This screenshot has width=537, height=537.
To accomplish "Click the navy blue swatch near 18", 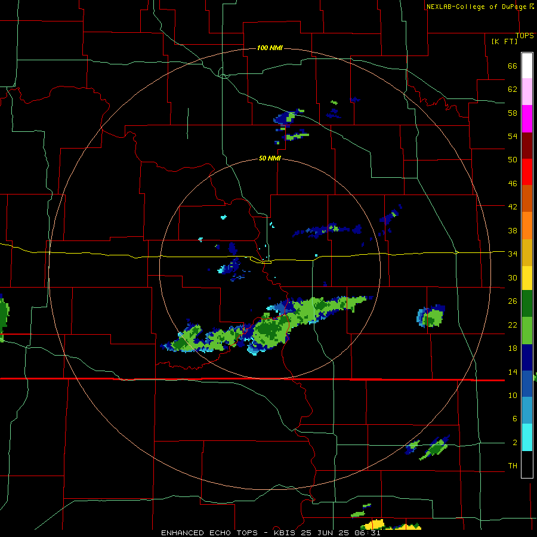I will point(527,357).
